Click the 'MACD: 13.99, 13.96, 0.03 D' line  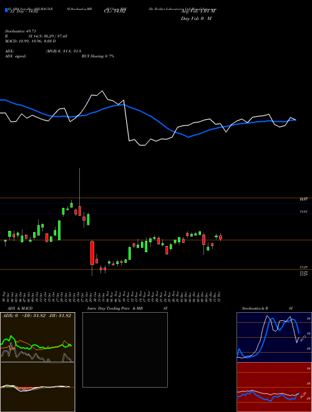30,41
